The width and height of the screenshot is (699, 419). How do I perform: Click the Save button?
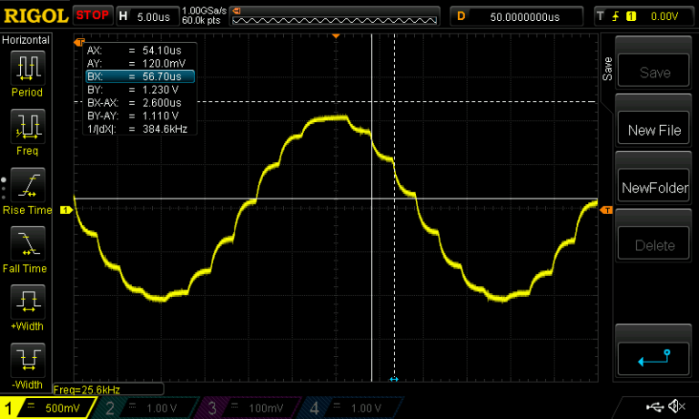click(x=653, y=70)
